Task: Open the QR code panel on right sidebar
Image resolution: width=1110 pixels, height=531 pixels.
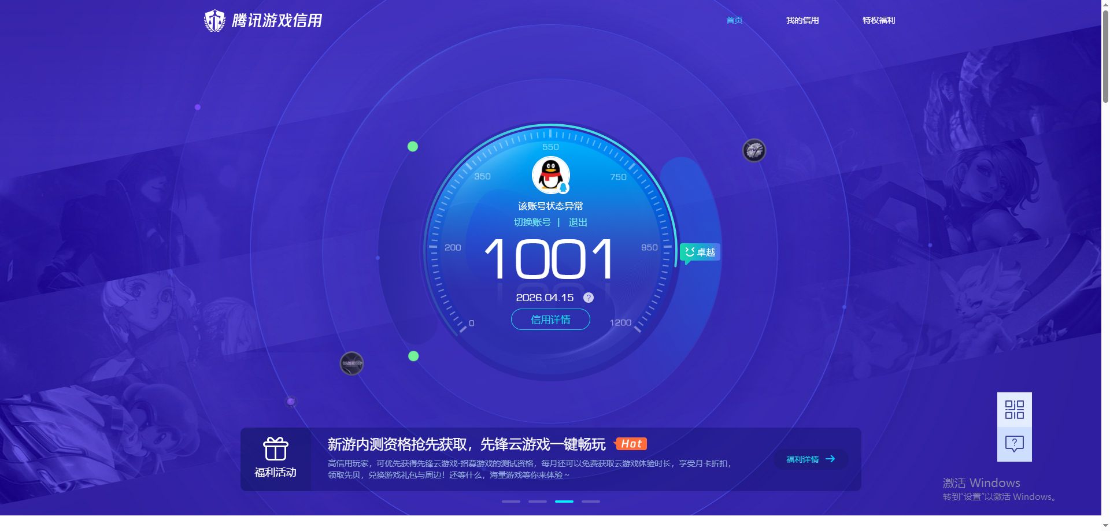Action: (x=1015, y=409)
